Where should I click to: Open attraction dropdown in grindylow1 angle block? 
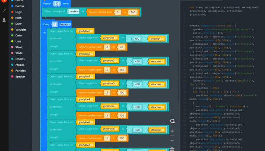tap(157, 39)
